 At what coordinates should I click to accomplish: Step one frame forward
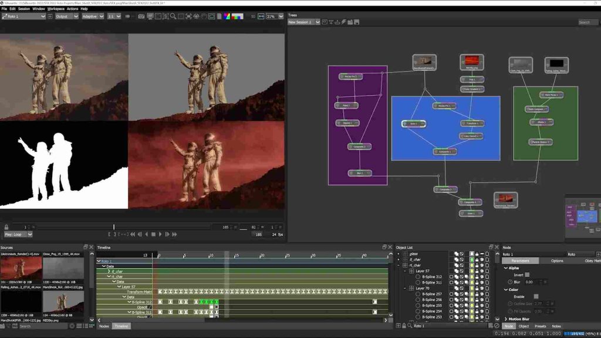[167, 234]
